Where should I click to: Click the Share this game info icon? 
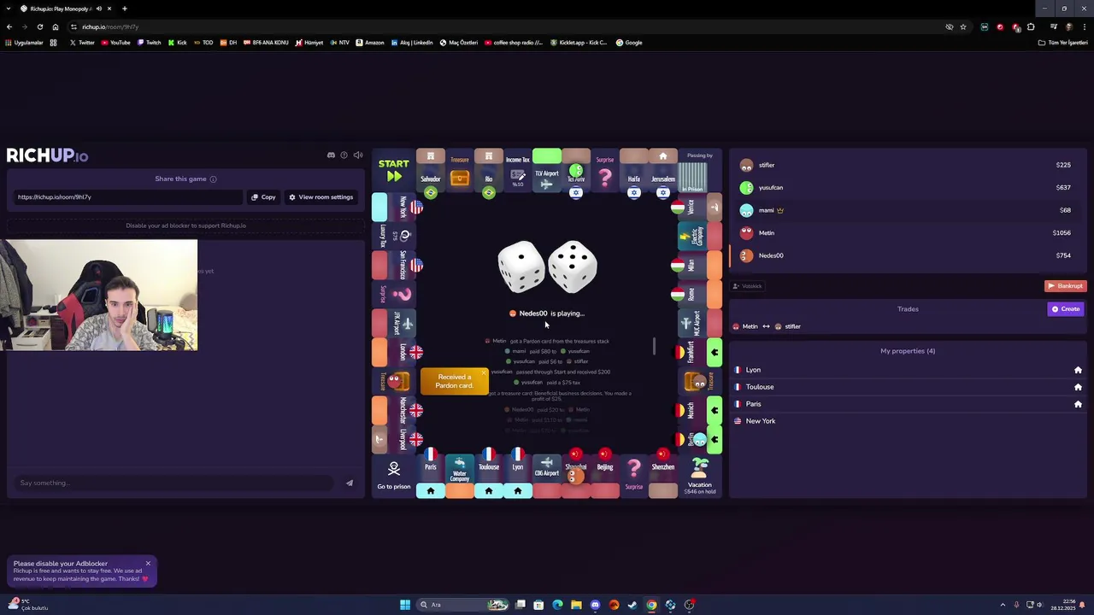(x=213, y=179)
